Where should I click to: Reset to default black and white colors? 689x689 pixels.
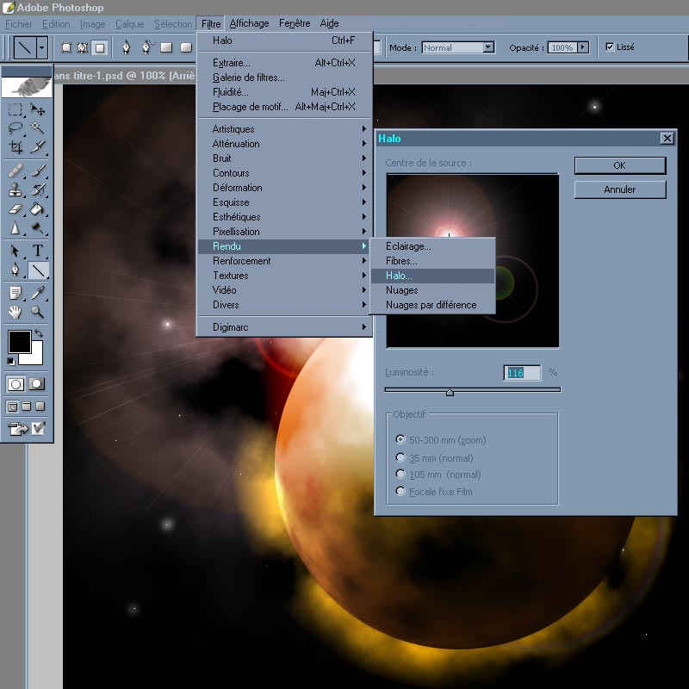point(11,361)
